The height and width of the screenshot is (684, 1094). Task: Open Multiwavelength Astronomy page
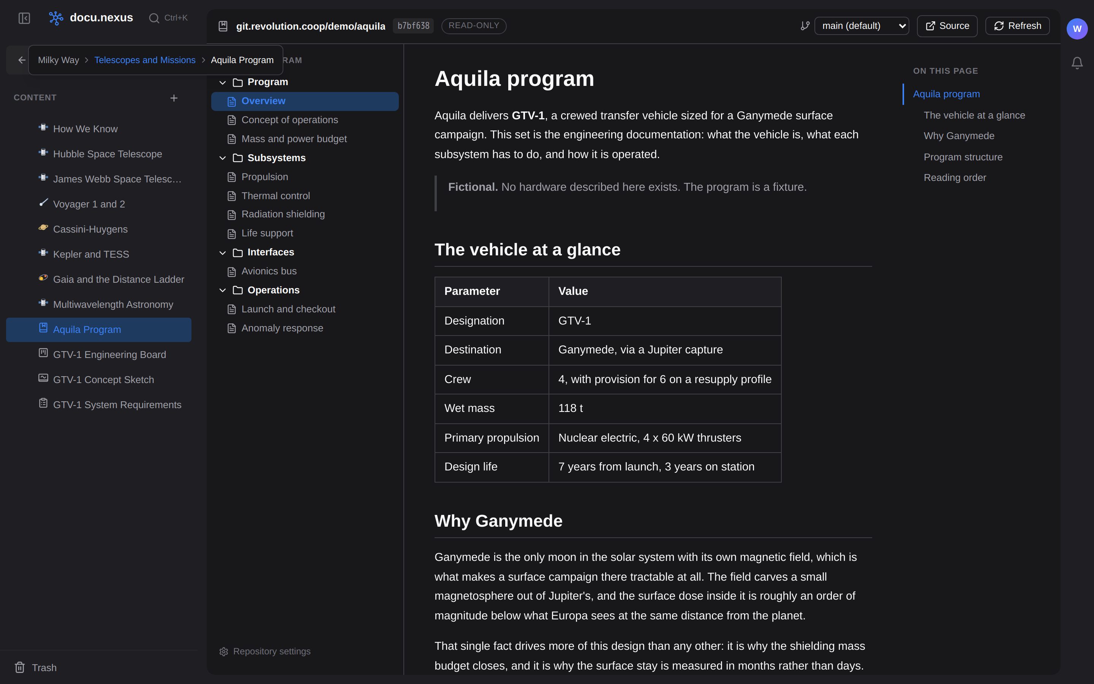tap(98, 304)
